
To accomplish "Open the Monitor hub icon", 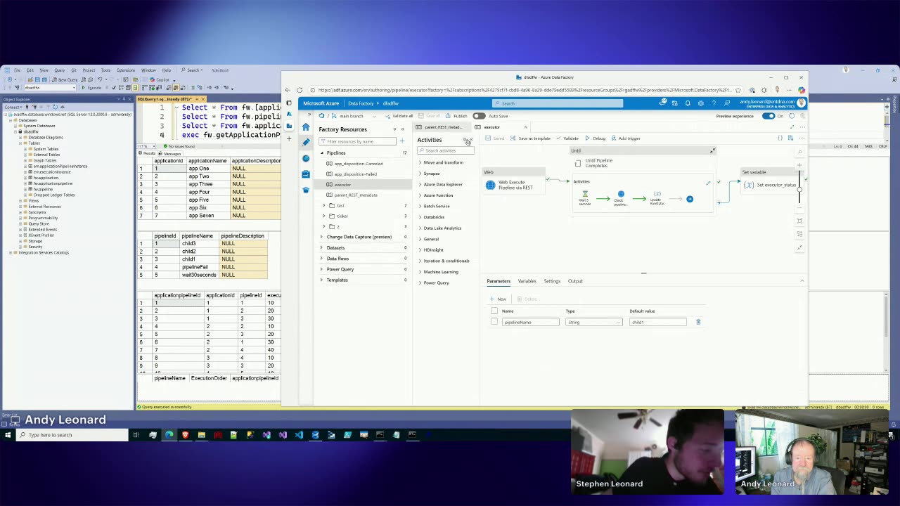I will pyautogui.click(x=306, y=158).
